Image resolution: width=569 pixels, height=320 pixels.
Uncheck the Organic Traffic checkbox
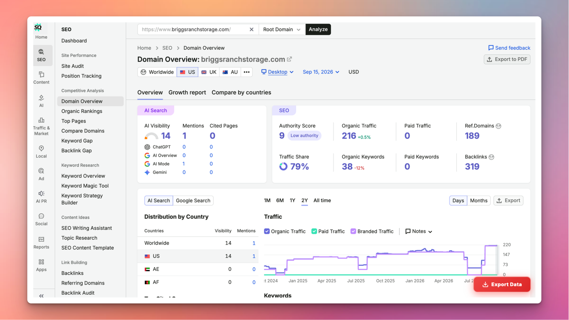pos(267,231)
